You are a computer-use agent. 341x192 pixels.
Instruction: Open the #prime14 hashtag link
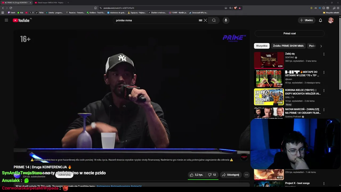point(136,186)
